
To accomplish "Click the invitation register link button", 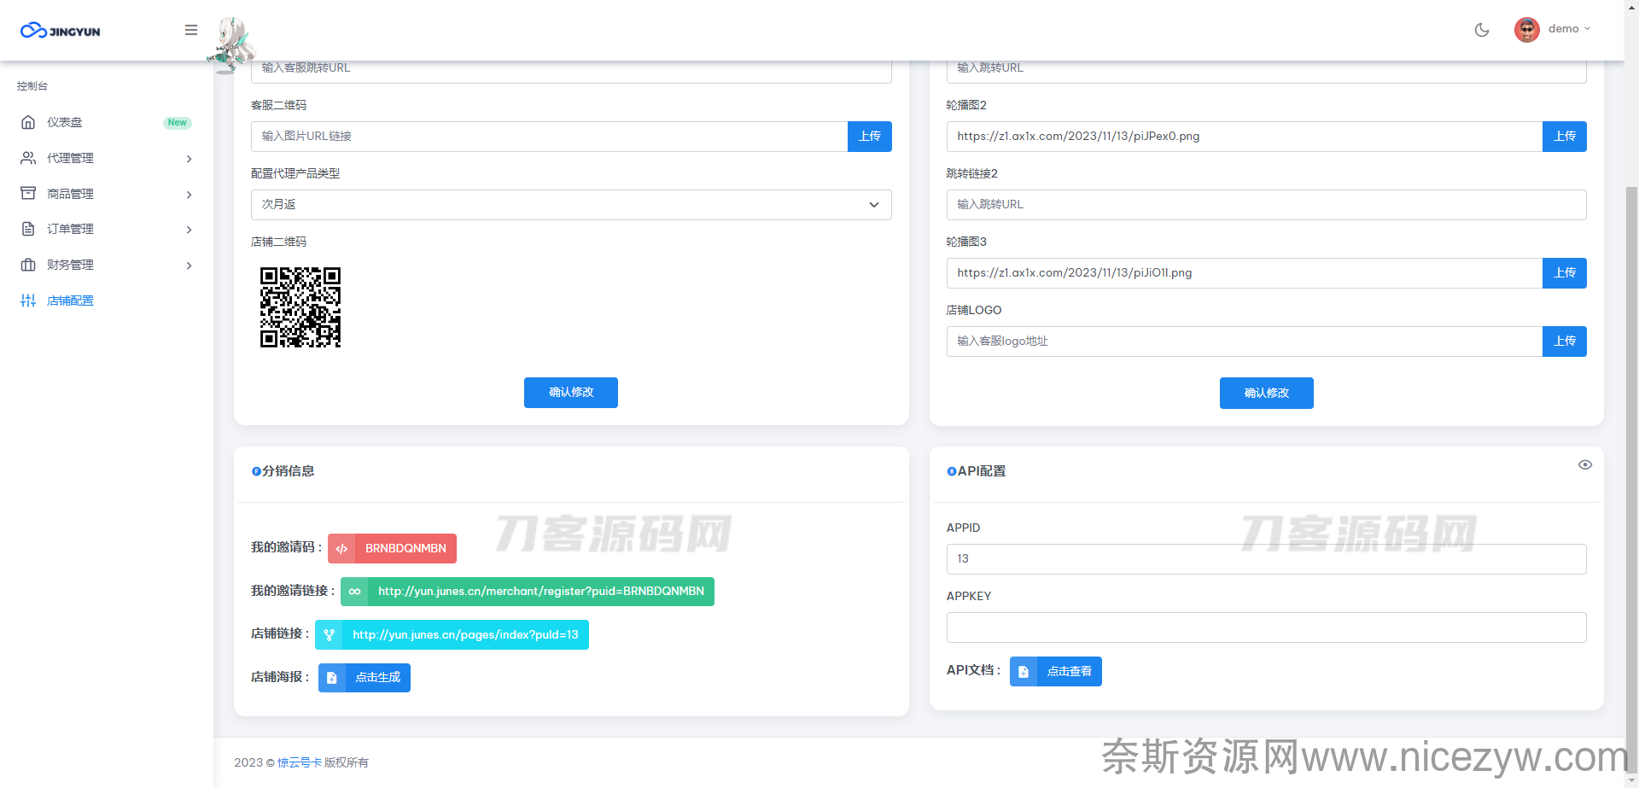I will pos(528,592).
